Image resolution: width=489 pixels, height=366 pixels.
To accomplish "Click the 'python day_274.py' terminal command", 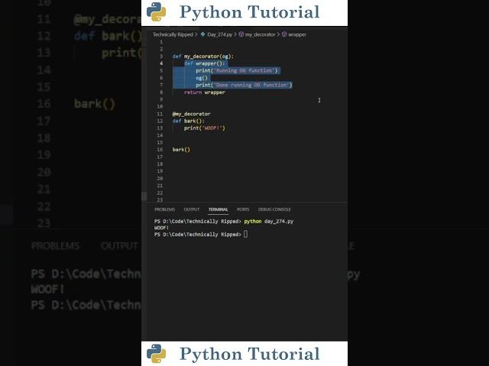I will [x=268, y=221].
